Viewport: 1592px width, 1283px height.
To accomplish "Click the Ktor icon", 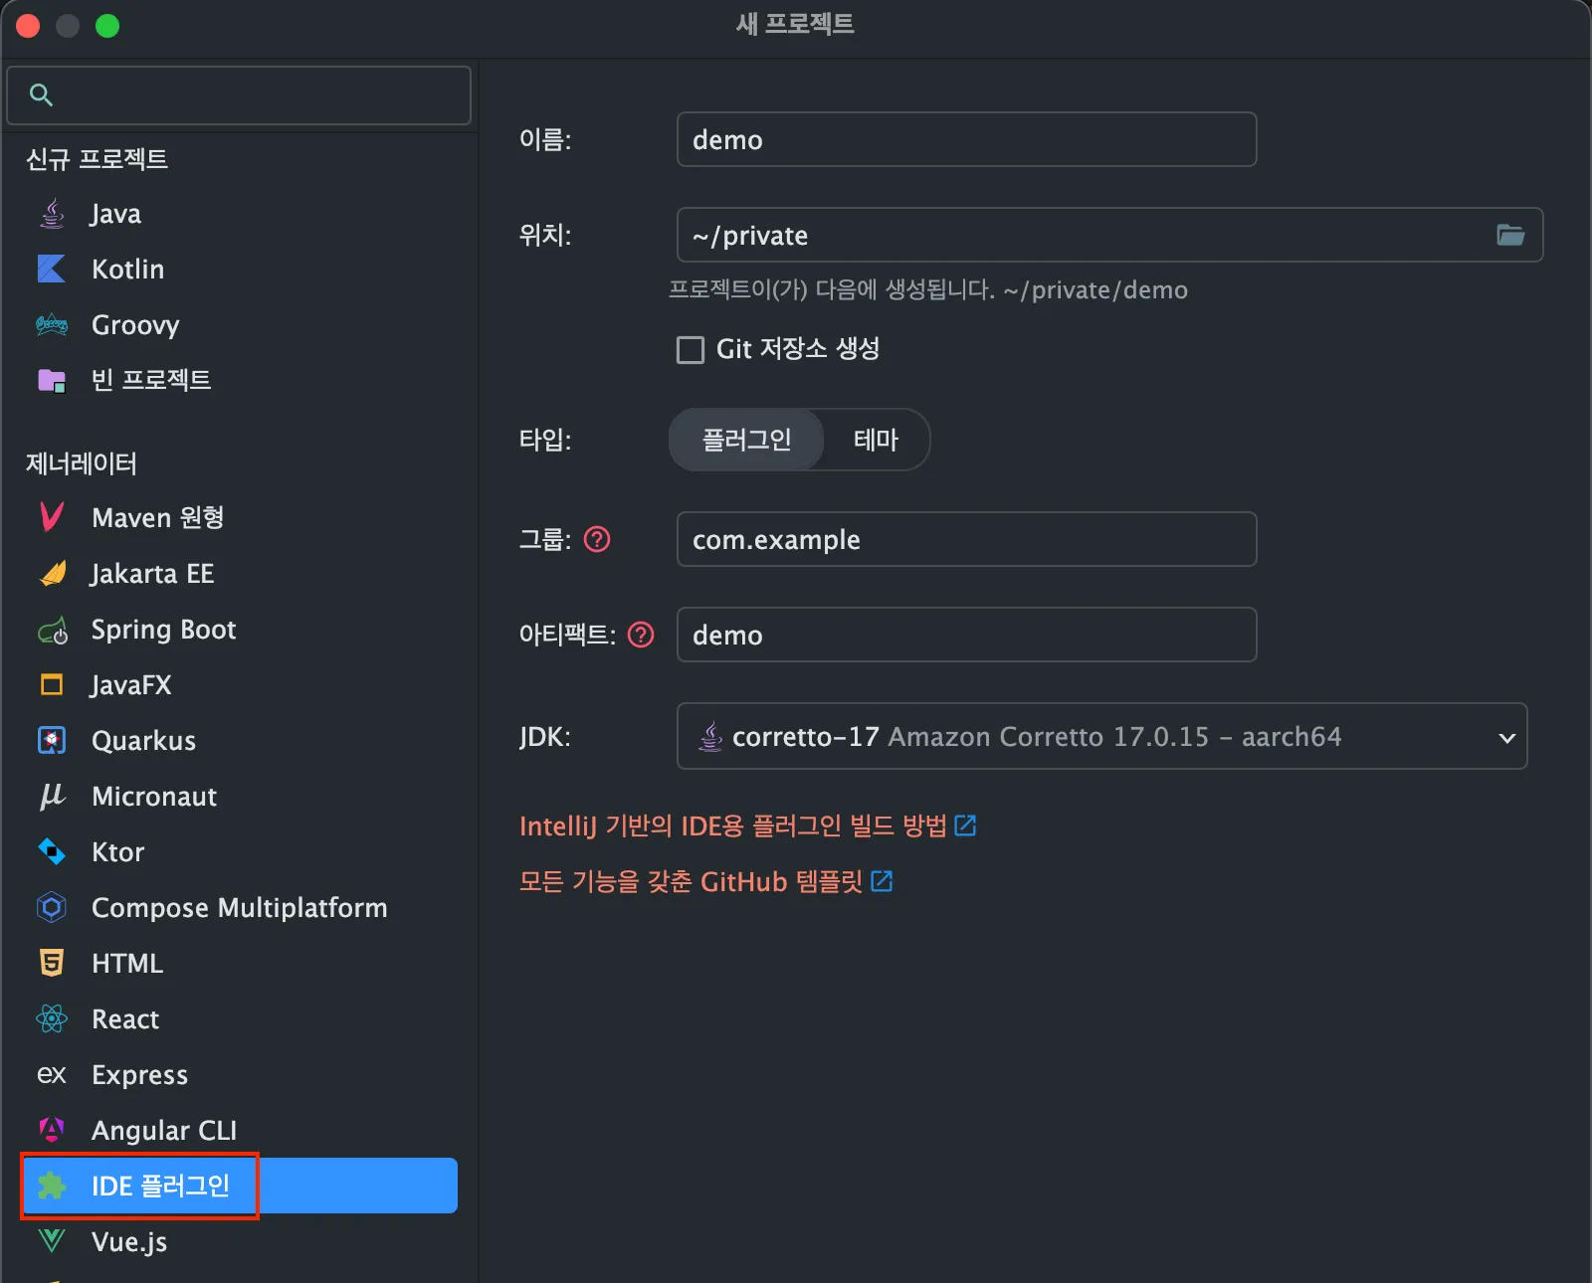I will 52,851.
